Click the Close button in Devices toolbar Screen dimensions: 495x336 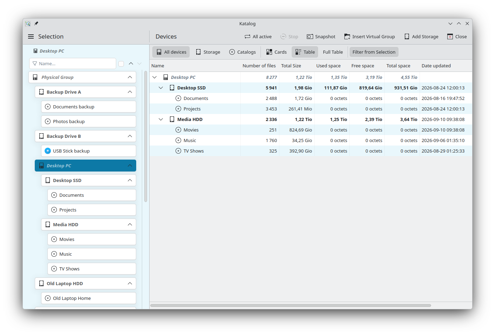click(x=457, y=36)
